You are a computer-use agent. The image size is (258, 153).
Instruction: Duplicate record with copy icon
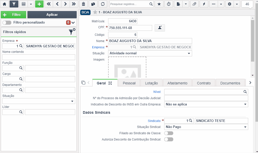coord(93,4)
